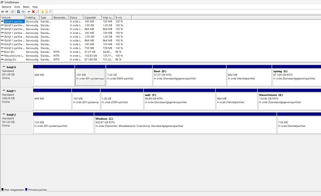
Task: Toggle the console tree pane icon
Action: 13,12
